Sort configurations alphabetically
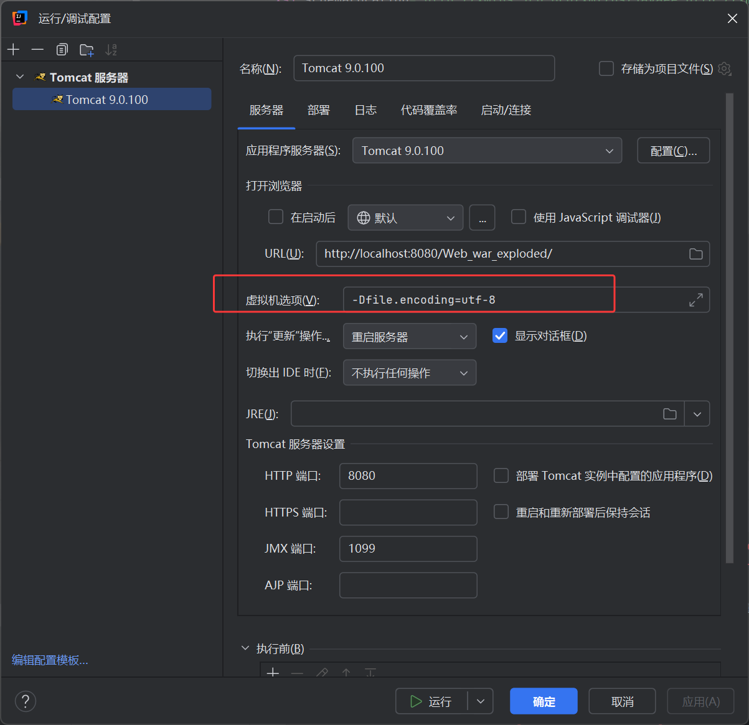749x725 pixels. (x=111, y=50)
